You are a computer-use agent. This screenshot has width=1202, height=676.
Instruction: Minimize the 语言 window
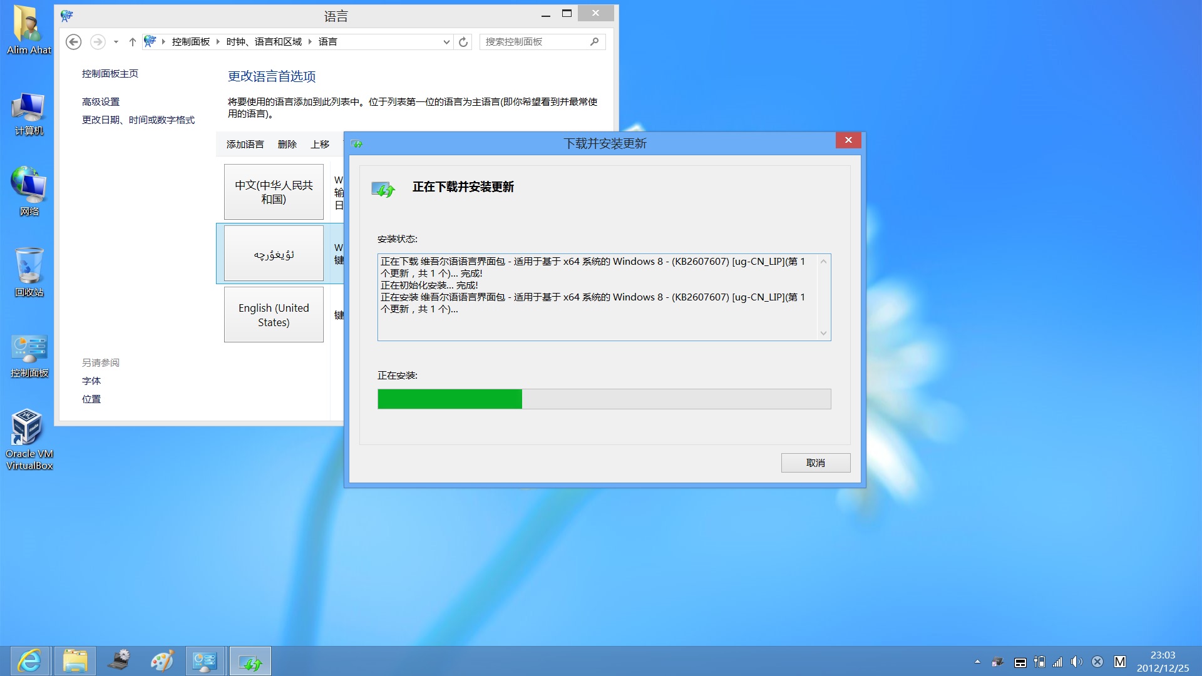point(546,14)
